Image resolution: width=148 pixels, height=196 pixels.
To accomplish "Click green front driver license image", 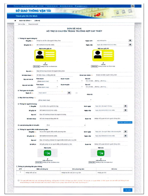I will (x=48, y=153).
